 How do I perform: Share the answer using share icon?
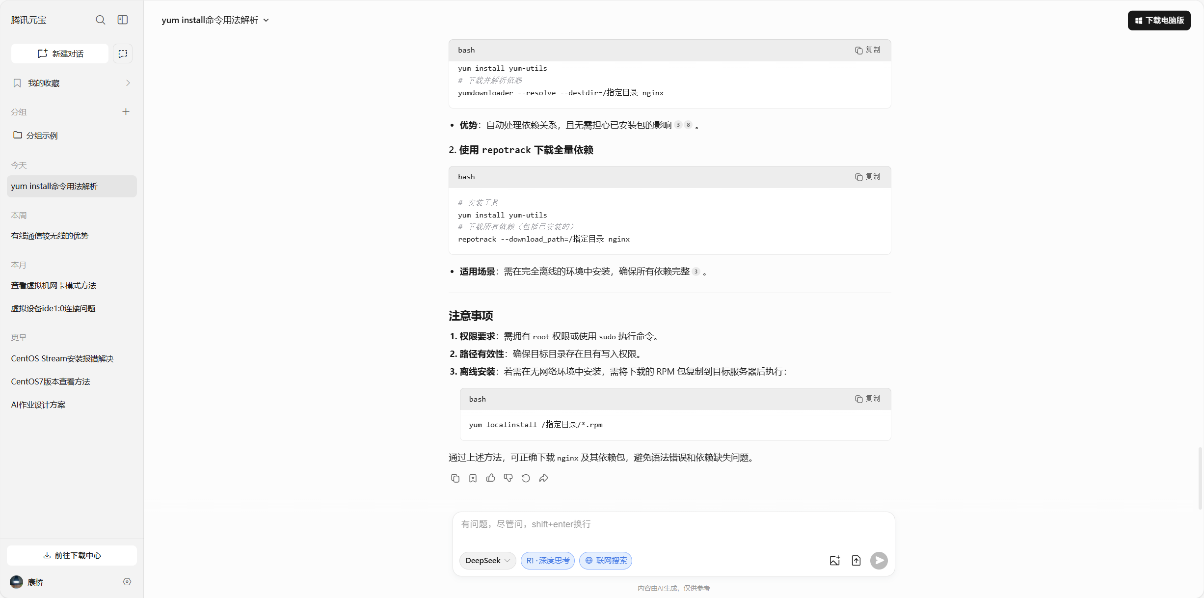point(543,478)
